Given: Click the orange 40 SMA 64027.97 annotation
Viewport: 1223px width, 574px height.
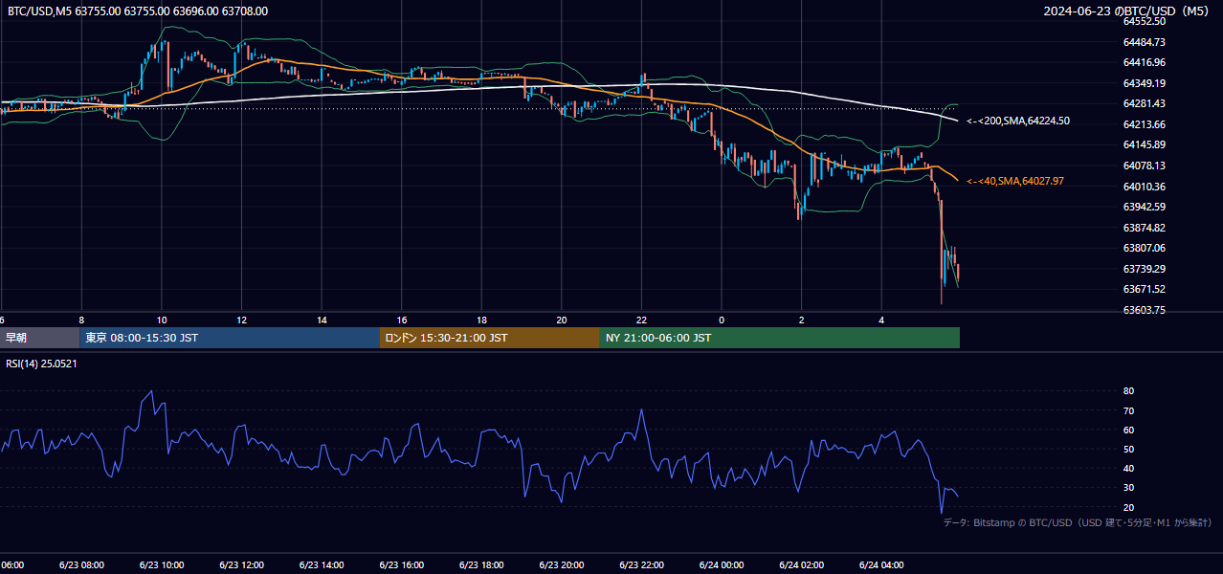Looking at the screenshot, I should 1015,181.
